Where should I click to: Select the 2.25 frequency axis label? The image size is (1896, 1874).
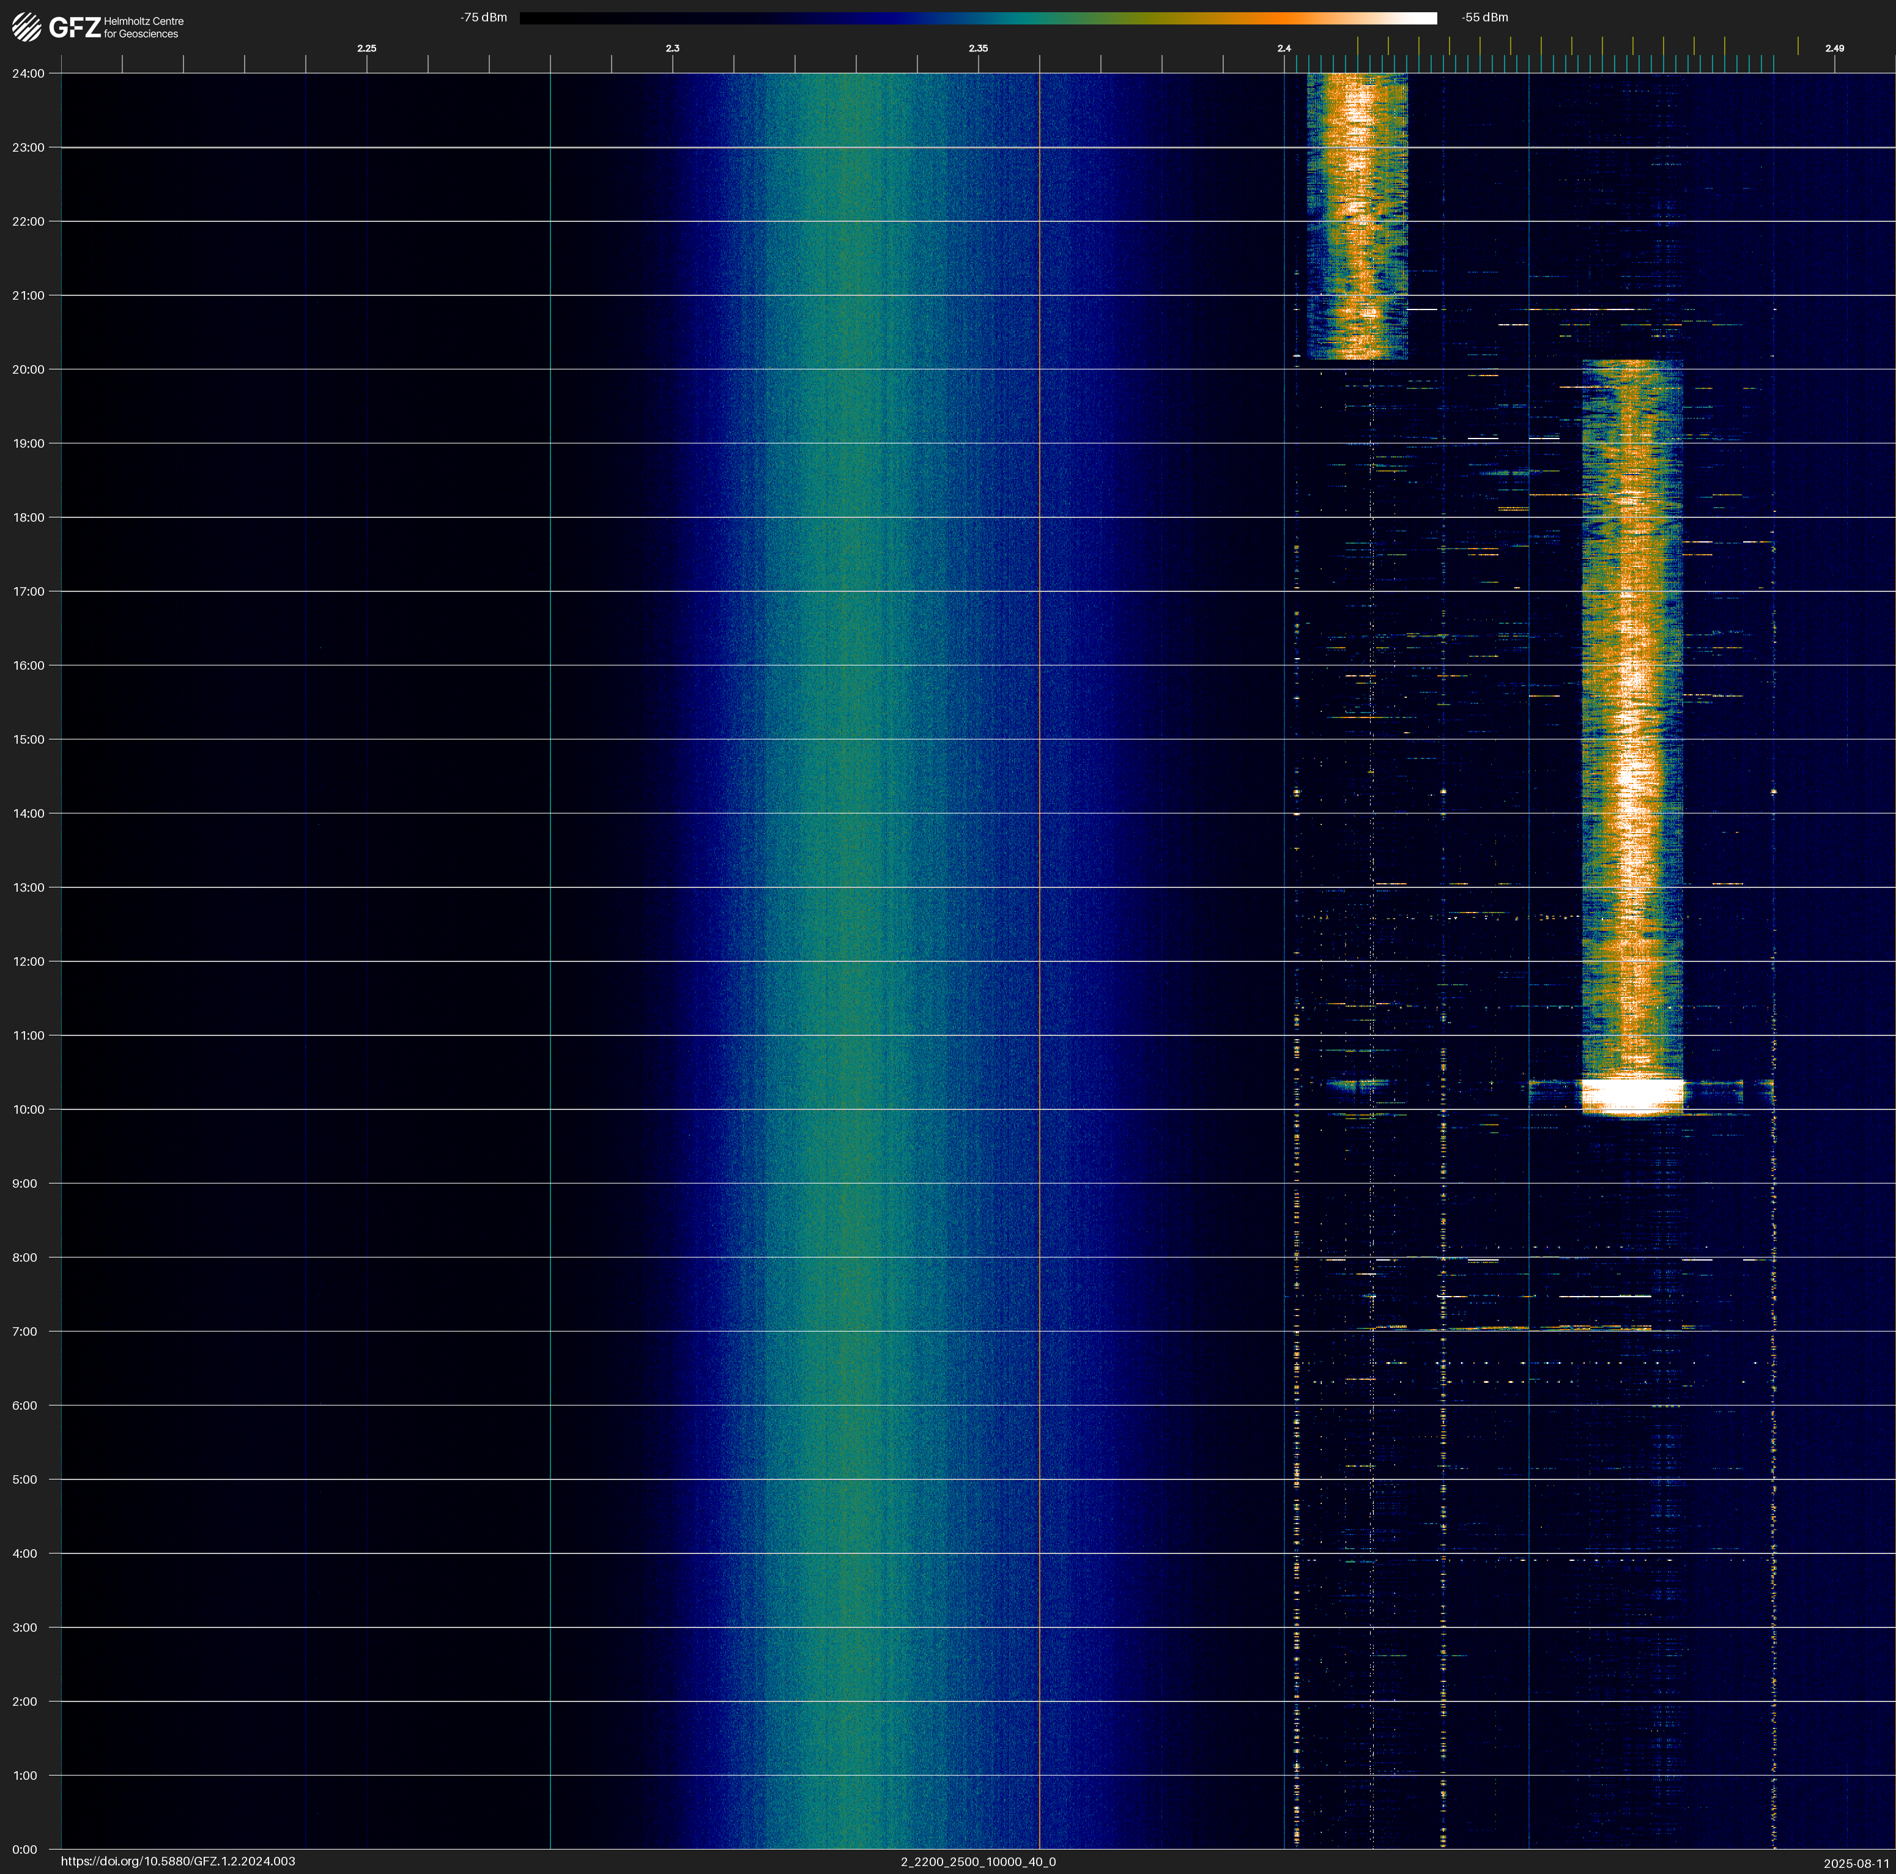(366, 48)
